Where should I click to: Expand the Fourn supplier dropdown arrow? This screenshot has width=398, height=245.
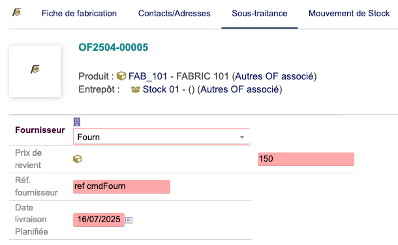click(x=242, y=137)
